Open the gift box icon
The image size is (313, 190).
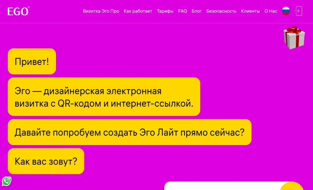tap(294, 37)
